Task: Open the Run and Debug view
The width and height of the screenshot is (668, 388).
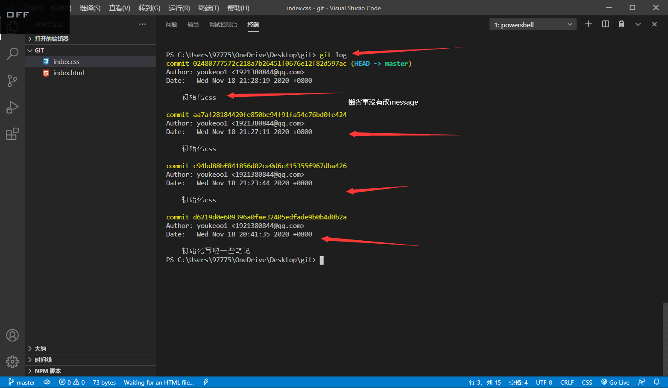Action: [12, 108]
